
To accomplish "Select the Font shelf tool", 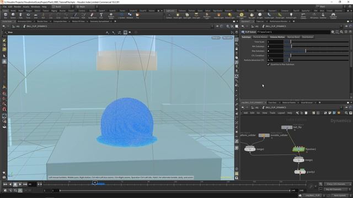I will coord(101,15).
